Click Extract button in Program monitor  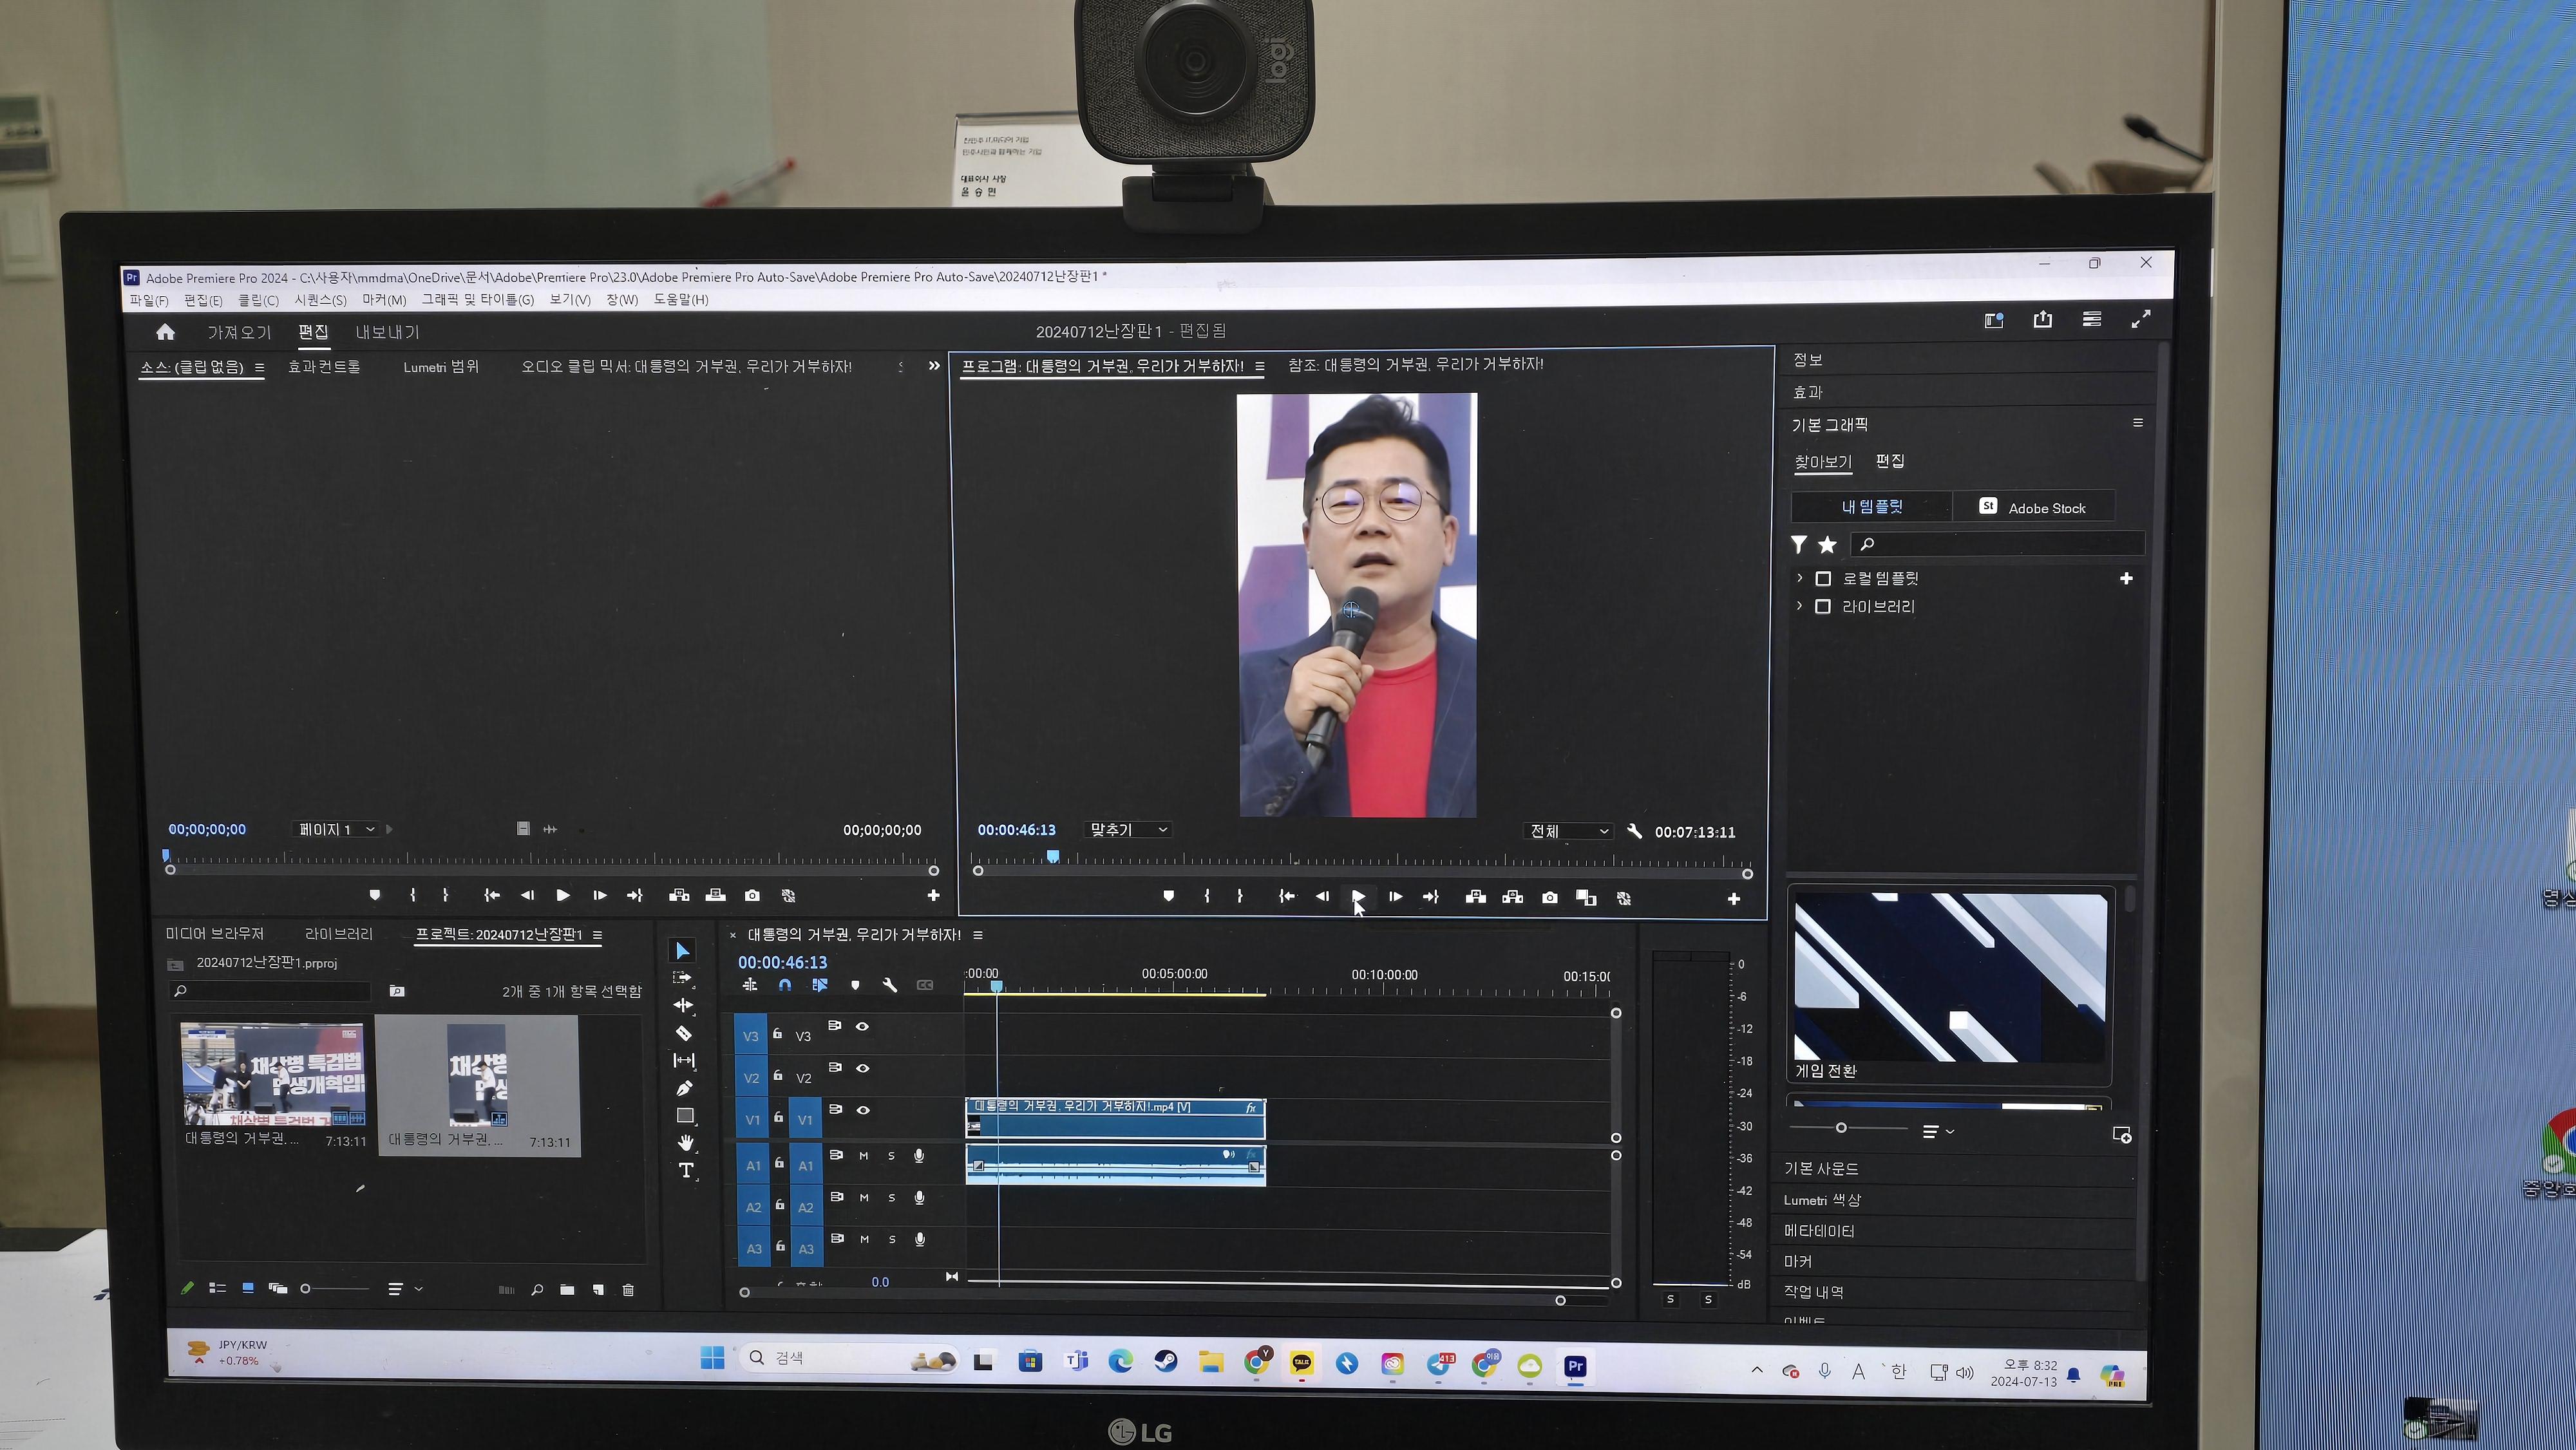1512,898
